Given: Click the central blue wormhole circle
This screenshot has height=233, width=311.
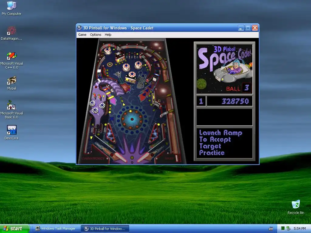Looking at the screenshot, I should (132, 119).
